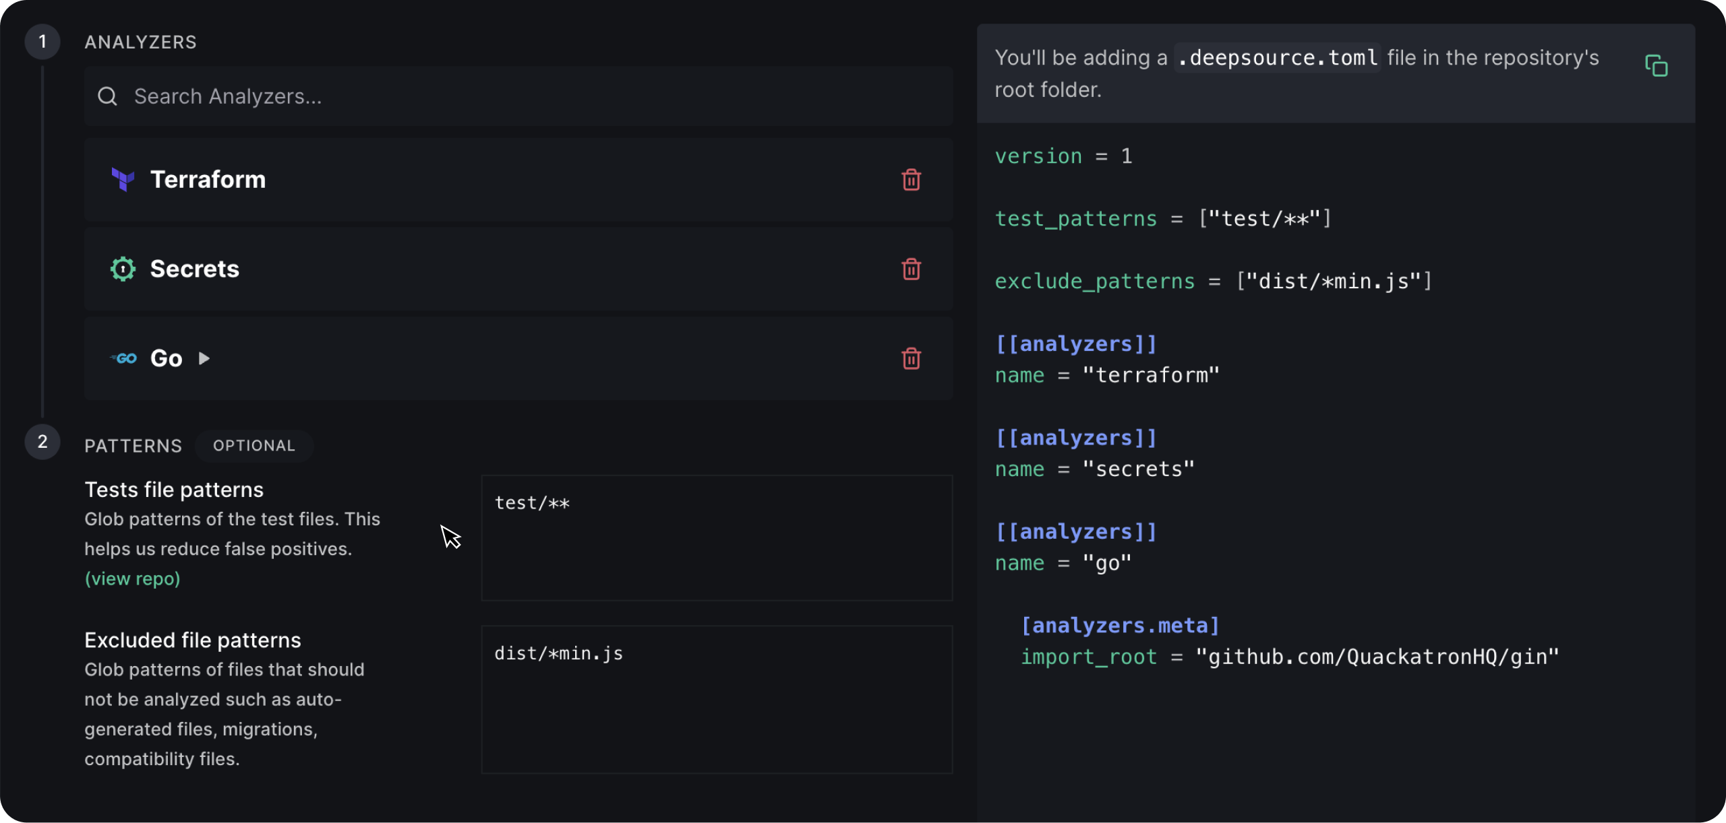Click the import_root line in the config
The image size is (1726, 823).
click(1288, 657)
